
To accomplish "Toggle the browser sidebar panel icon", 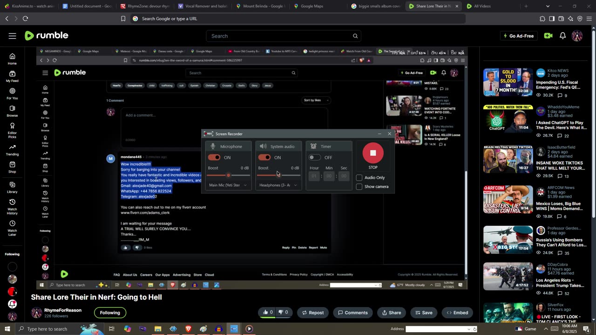I will point(552,19).
